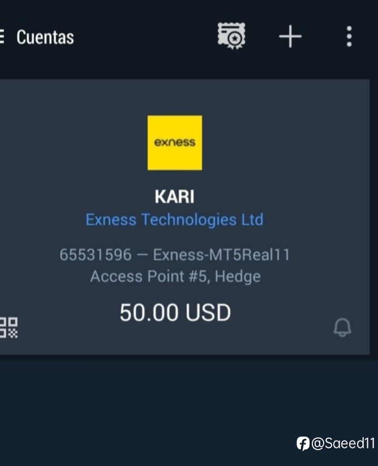Open the Exness Technologies Ltd link
This screenshot has width=378, height=466.
[x=175, y=220]
